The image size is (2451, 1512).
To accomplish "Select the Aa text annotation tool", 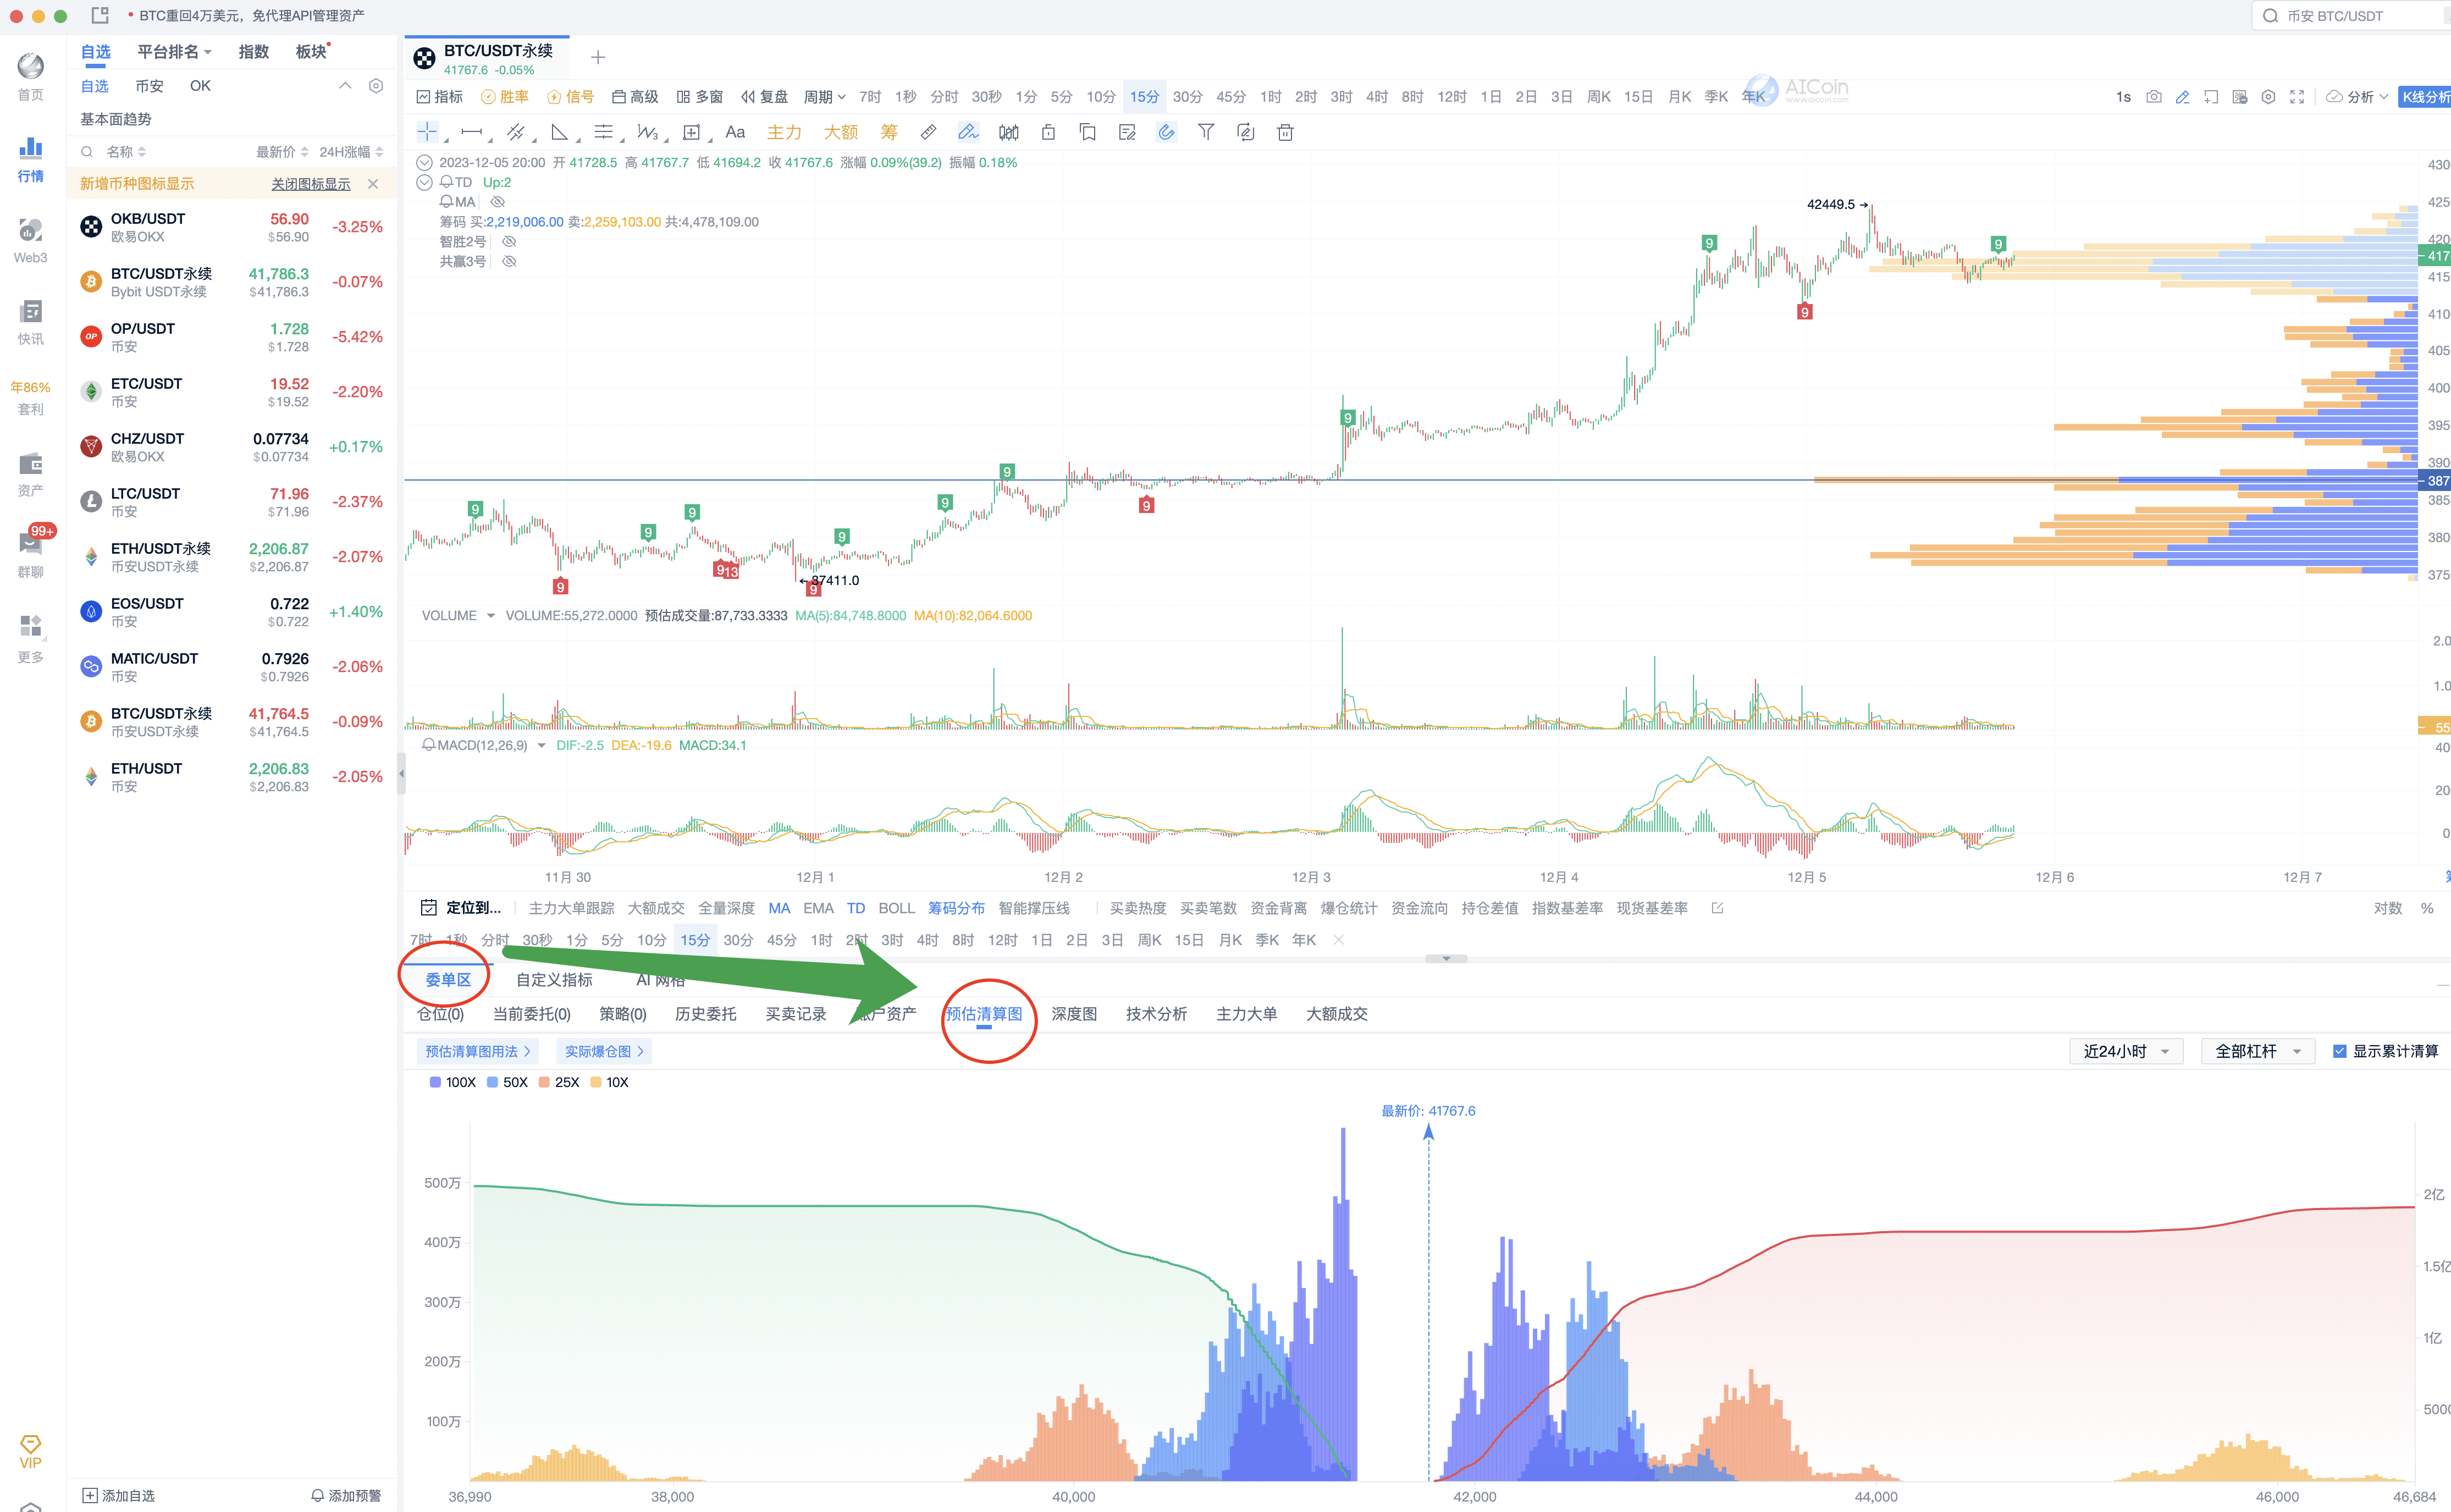I will click(x=735, y=132).
